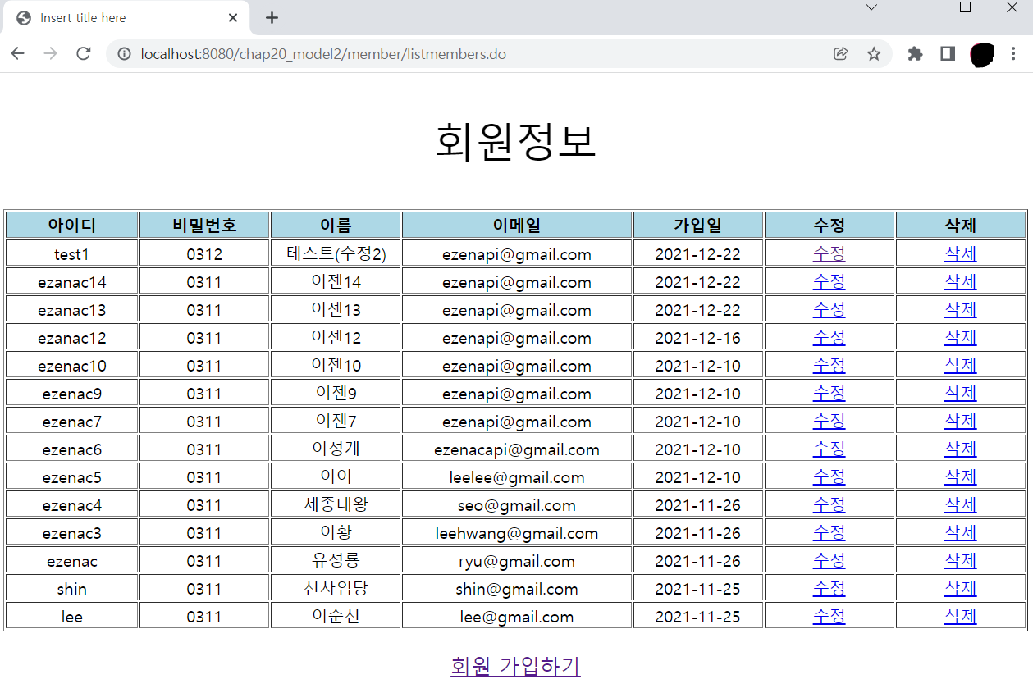
Task: Reload the current page
Action: pos(83,54)
